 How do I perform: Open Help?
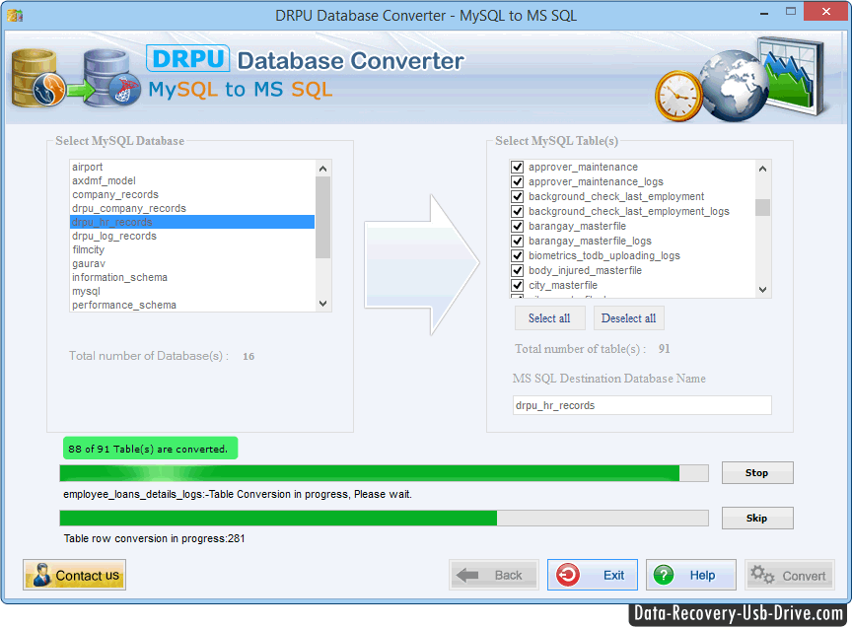[690, 575]
